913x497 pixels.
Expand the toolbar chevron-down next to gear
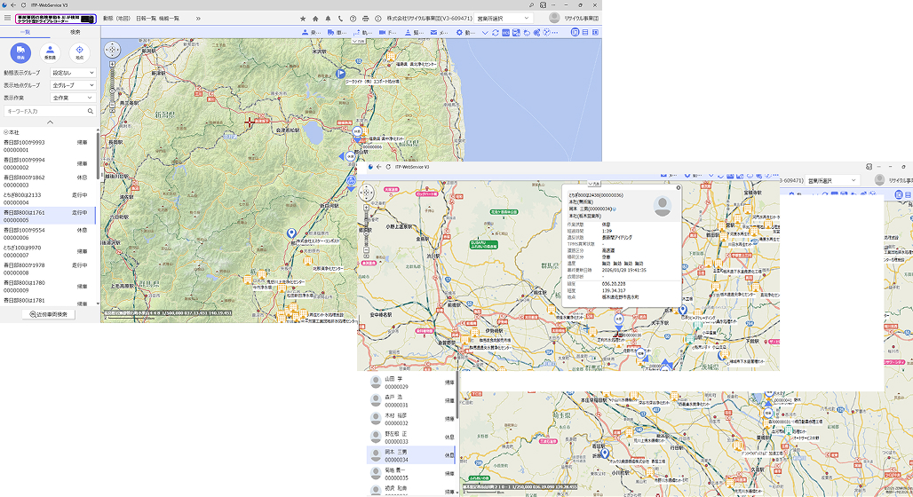pos(484,33)
